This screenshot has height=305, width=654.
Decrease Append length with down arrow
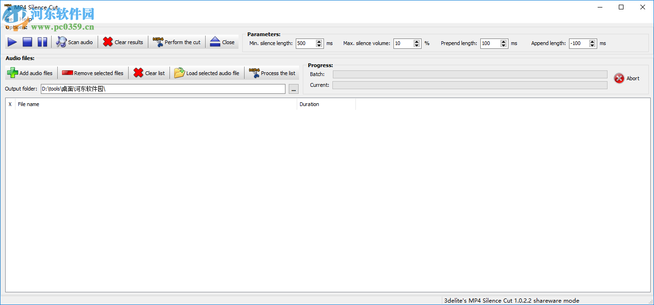592,46
